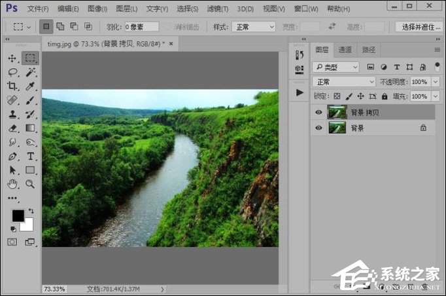Select the Rectangle shape tool

[30, 170]
